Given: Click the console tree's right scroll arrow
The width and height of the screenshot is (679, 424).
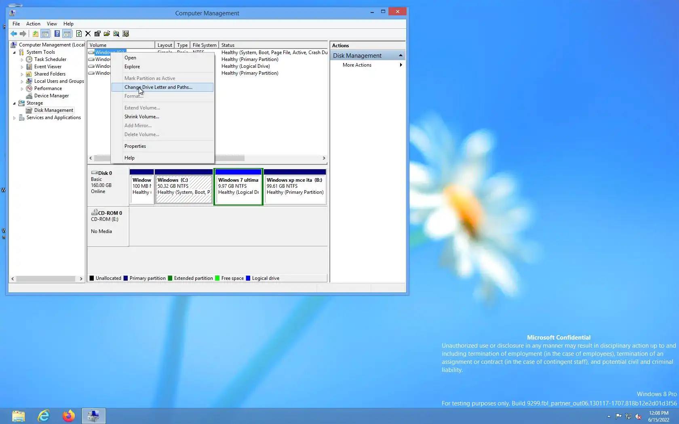Looking at the screenshot, I should 81,279.
